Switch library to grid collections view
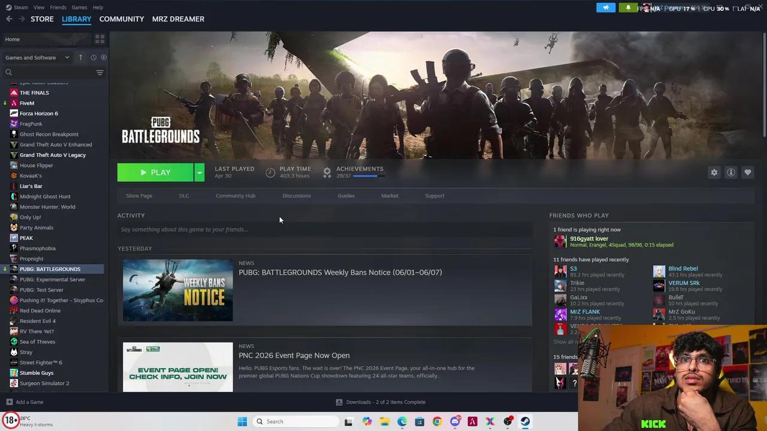 [x=99, y=39]
